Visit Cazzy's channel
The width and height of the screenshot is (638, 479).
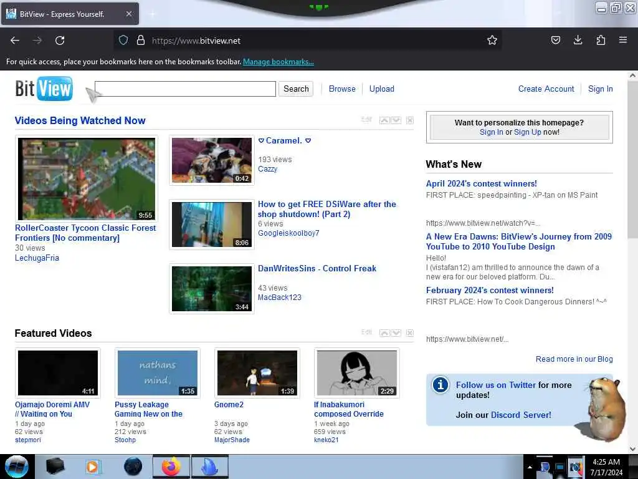pos(268,168)
